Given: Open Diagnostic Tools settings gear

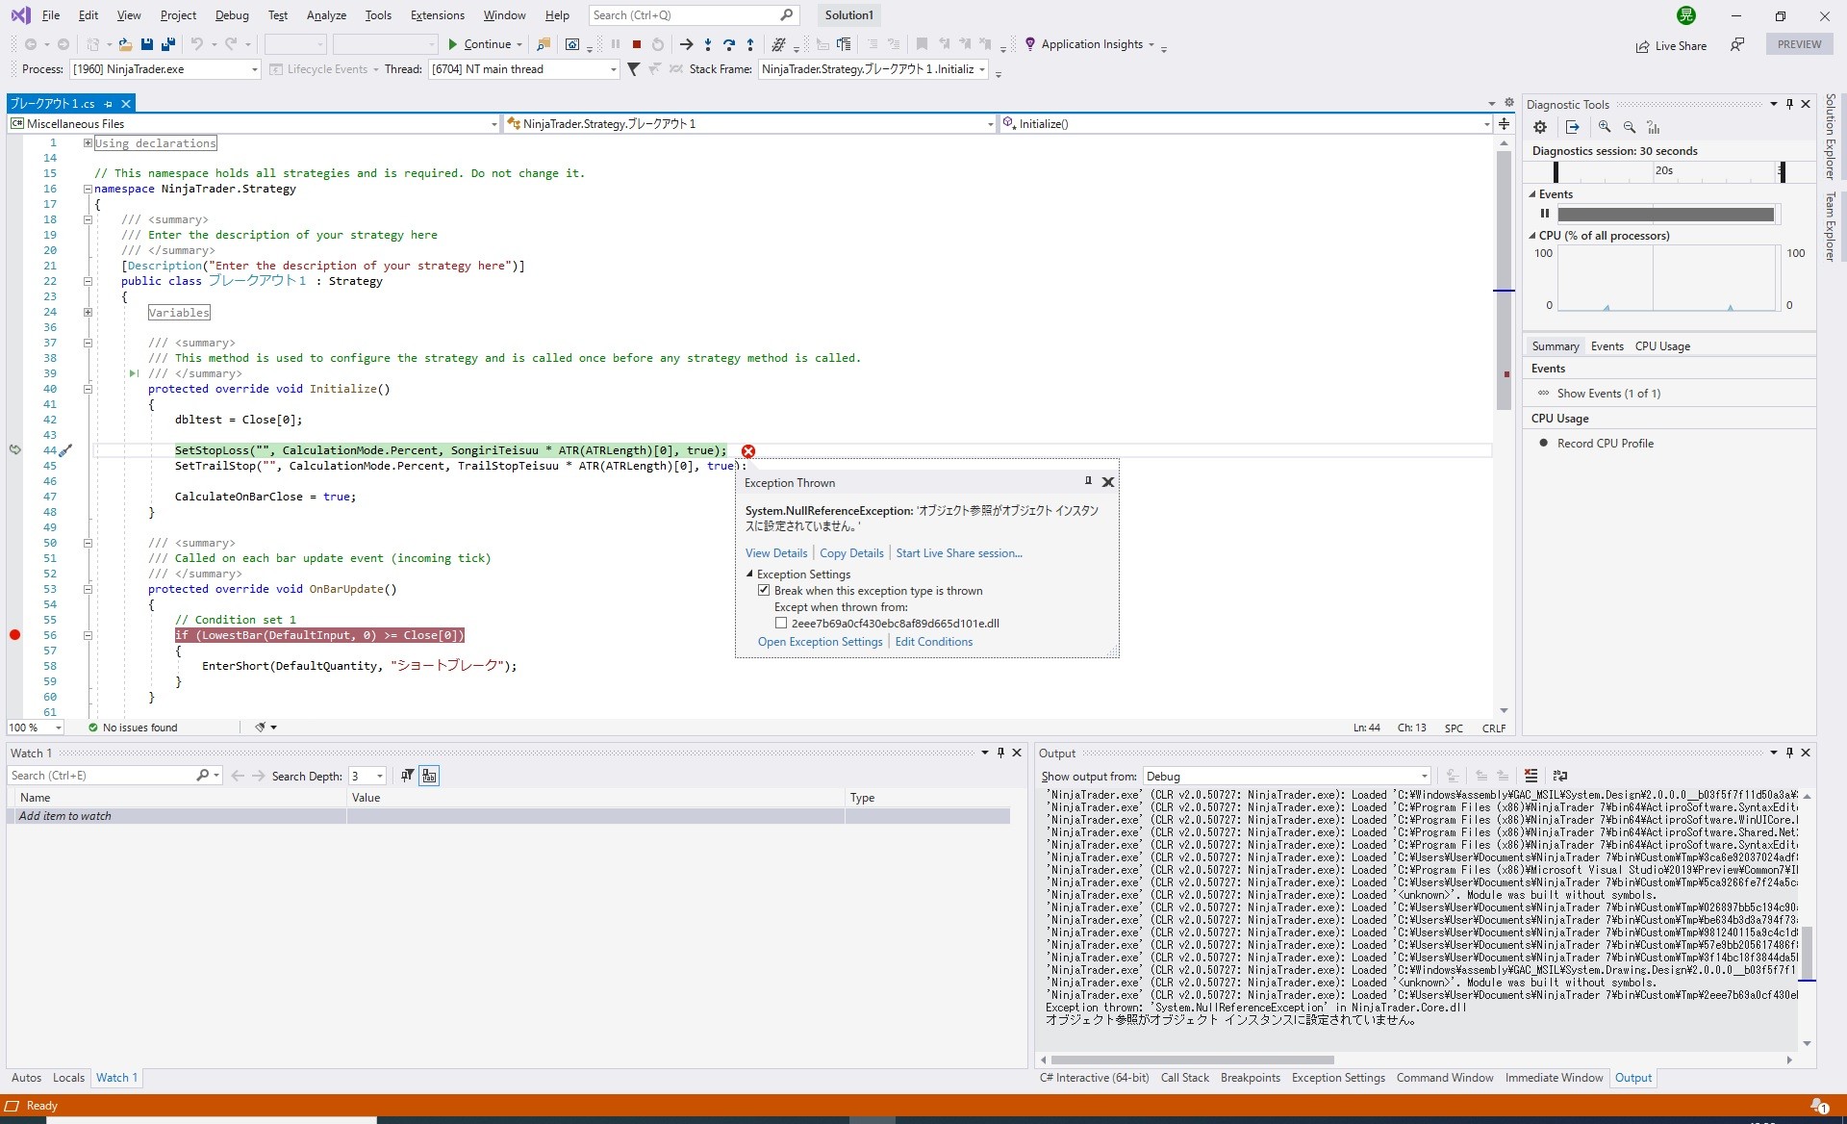Looking at the screenshot, I should 1540,127.
